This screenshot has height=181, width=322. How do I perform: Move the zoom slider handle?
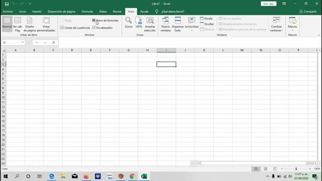tap(296, 169)
